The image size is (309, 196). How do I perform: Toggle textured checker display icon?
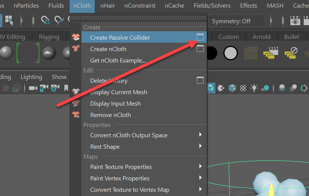(x=243, y=88)
